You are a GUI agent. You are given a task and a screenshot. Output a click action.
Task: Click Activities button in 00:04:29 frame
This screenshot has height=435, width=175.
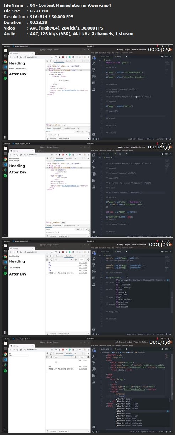pos(7,46)
